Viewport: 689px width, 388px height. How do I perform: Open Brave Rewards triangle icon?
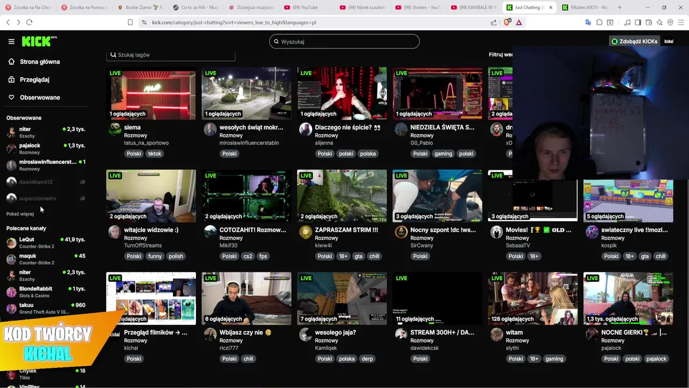pos(519,22)
